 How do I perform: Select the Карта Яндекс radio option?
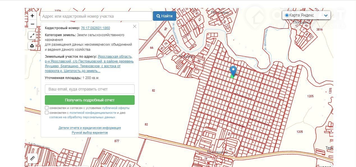pos(287,15)
